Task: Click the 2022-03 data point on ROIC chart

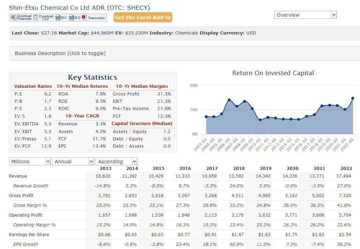Action: (353, 98)
